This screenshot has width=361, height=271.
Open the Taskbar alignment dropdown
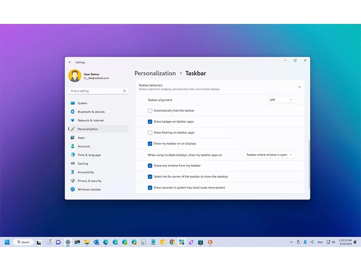pyautogui.click(x=281, y=100)
